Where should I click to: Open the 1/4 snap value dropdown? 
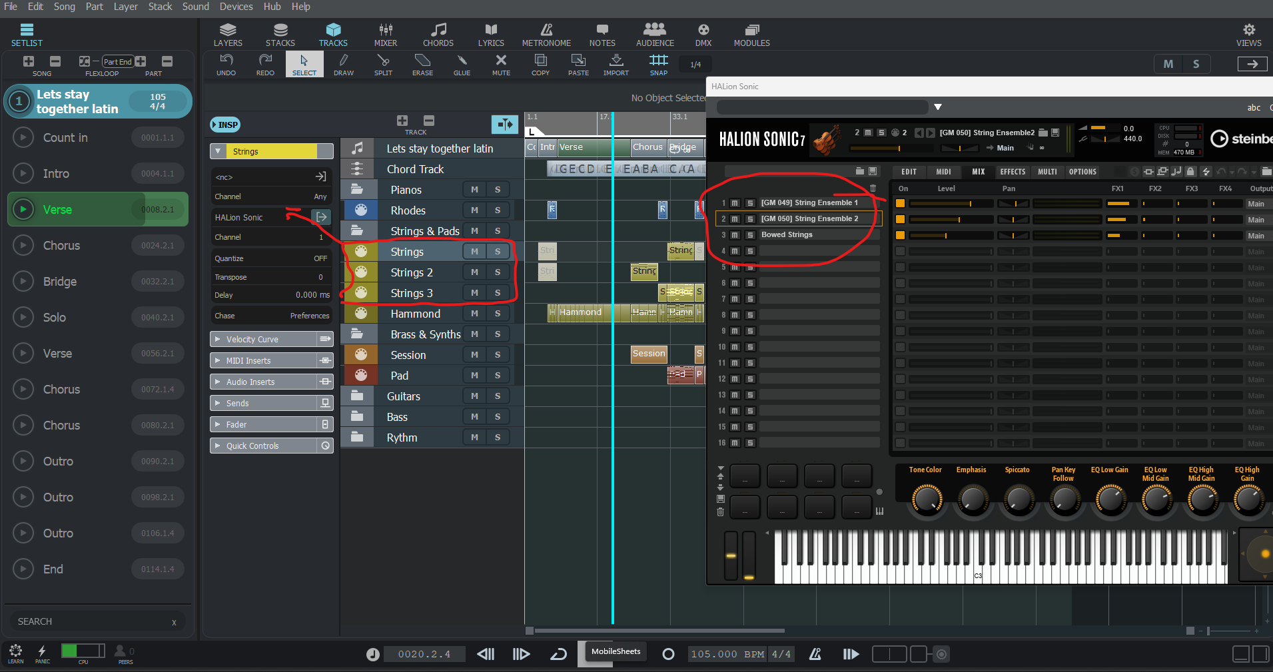pos(695,65)
